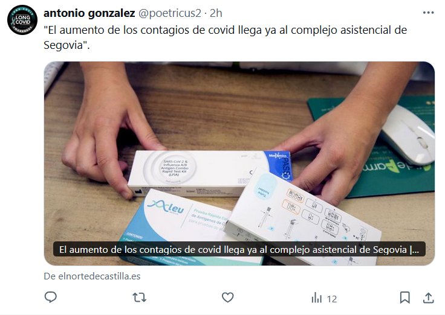Click the @poetricus2 handle
445x315 pixels.
(x=169, y=13)
